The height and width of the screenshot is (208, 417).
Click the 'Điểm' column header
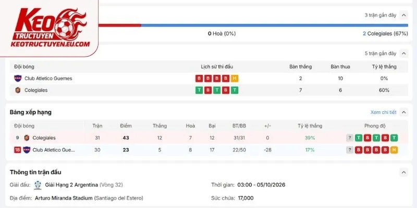point(126,126)
